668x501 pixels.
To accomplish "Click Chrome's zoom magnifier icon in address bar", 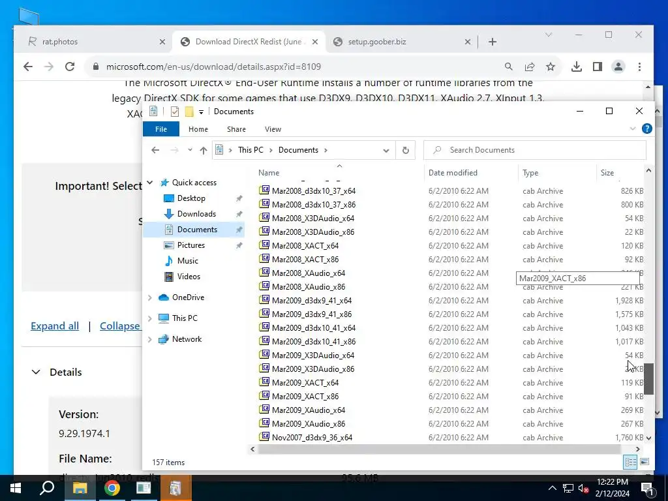I will click(509, 67).
